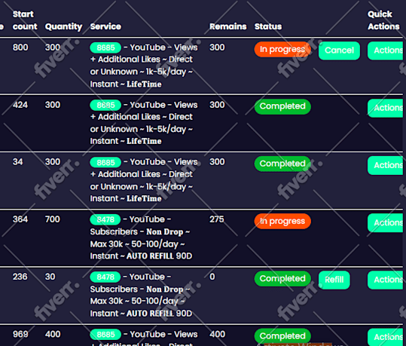
Task: Select start count value 969
Action: coord(20,335)
